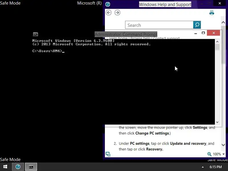Maximize the Administrator Command Prompt window

(203, 33)
